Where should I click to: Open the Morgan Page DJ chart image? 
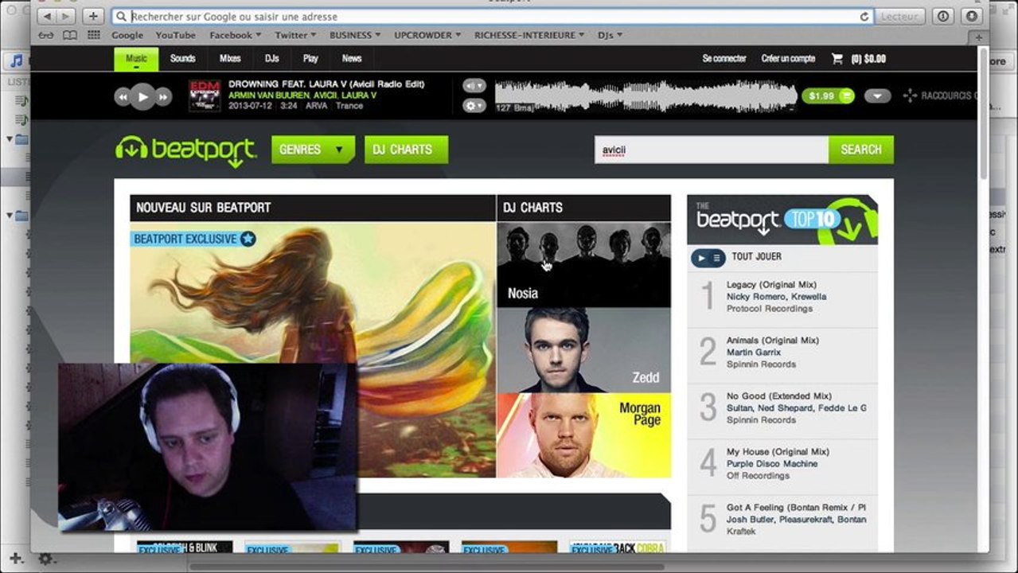[583, 435]
